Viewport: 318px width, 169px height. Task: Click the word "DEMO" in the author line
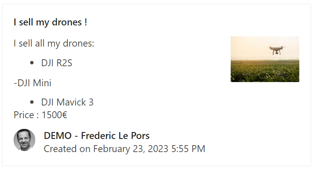[x=57, y=136]
